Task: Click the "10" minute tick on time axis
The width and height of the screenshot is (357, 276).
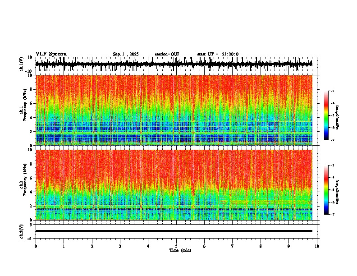Action: coord(317,246)
